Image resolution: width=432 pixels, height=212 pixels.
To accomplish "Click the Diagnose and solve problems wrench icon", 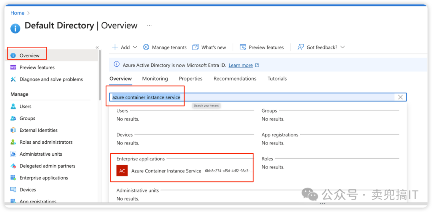I will (13, 79).
